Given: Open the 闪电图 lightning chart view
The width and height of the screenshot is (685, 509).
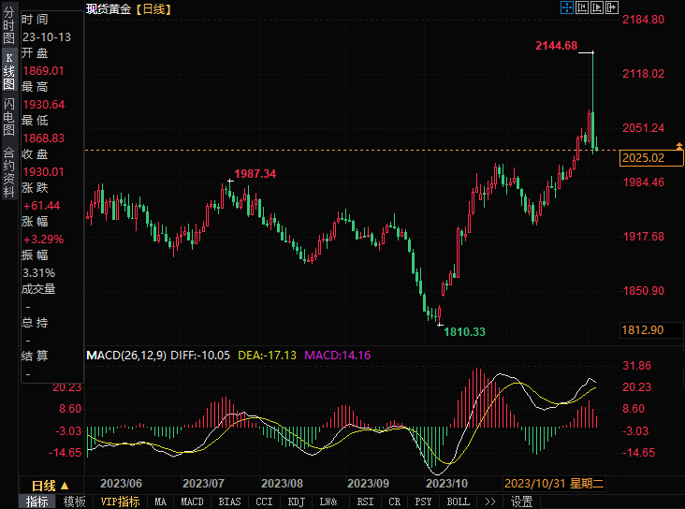Looking at the screenshot, I should 8,116.
